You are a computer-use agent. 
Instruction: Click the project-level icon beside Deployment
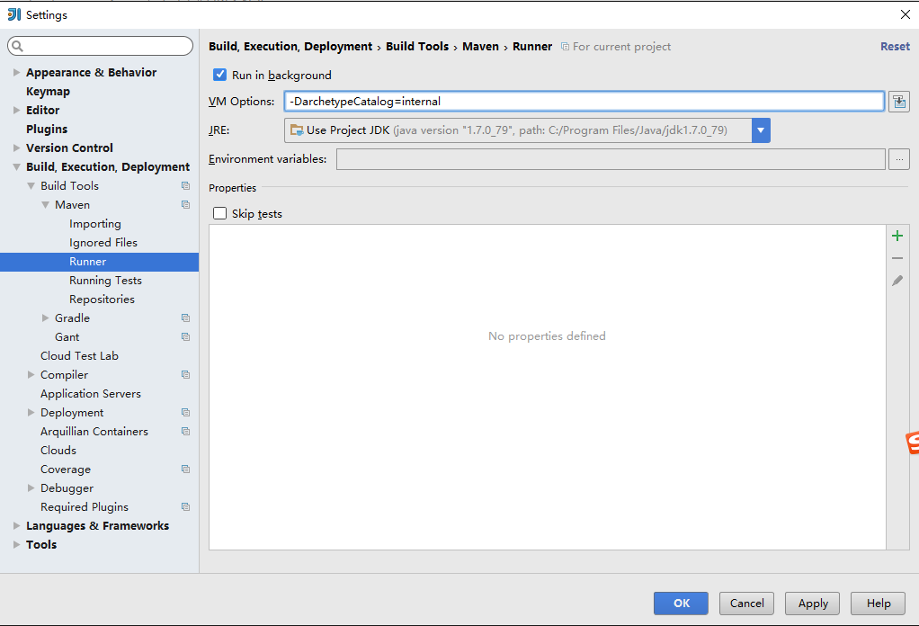pyautogui.click(x=186, y=413)
